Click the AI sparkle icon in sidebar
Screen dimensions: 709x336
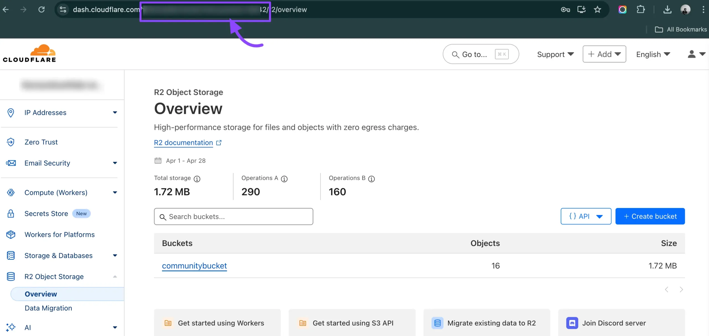click(11, 327)
